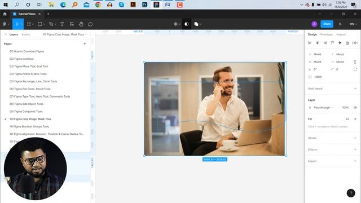Expand the Move tool options arrow
Screen dimensions: 361x203
point(21,24)
